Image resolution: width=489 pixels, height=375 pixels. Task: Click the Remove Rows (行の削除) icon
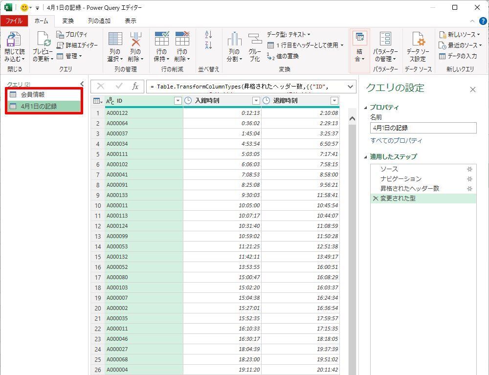(x=182, y=39)
